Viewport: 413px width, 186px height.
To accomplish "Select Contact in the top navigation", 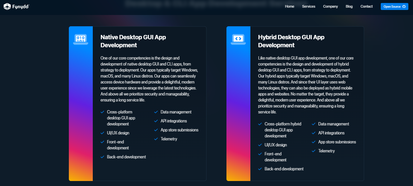I will (x=366, y=6).
